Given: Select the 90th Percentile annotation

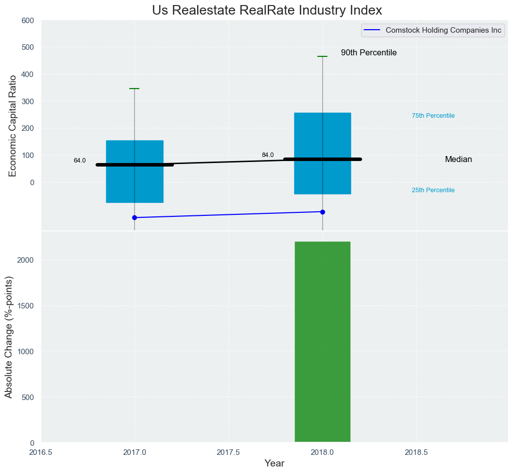Looking at the screenshot, I should point(369,53).
